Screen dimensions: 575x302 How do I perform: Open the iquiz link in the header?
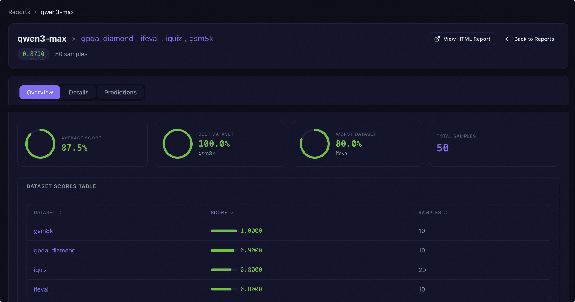point(174,39)
